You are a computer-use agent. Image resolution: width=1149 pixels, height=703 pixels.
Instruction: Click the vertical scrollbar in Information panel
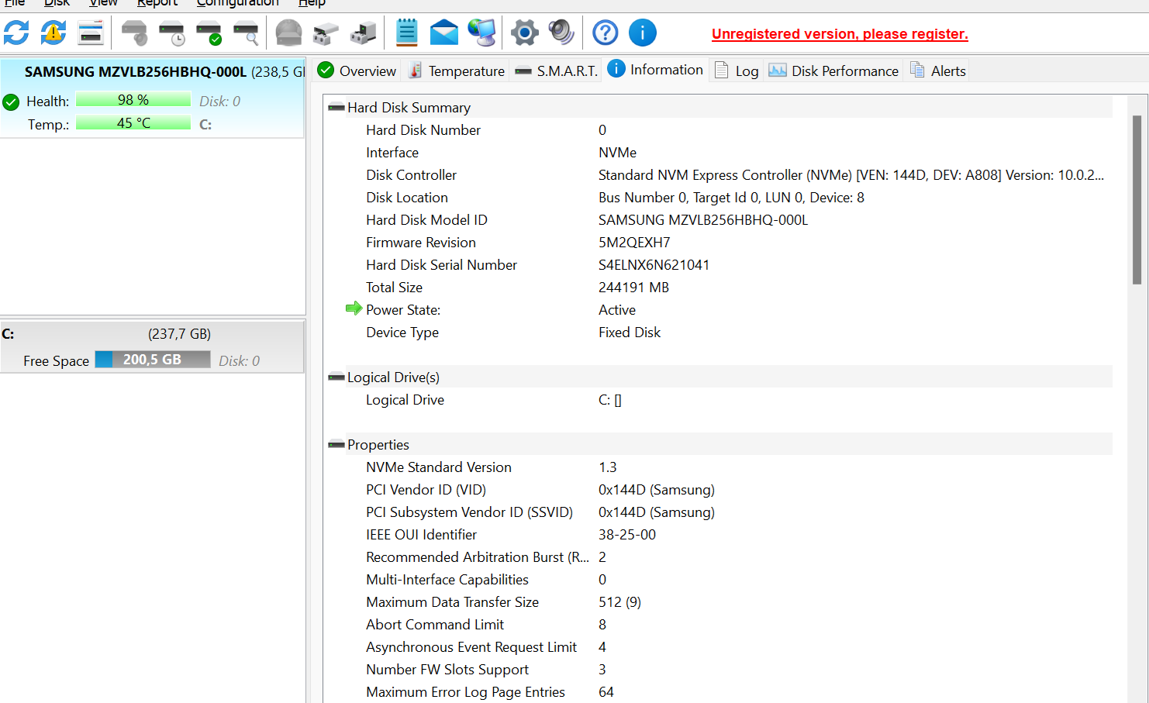(x=1137, y=200)
